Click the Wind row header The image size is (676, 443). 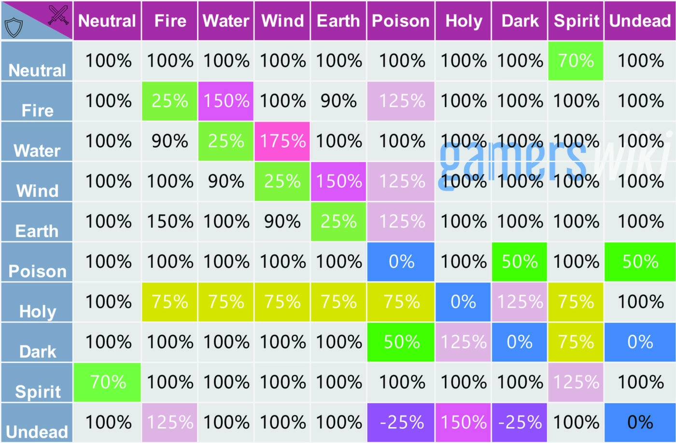37,181
